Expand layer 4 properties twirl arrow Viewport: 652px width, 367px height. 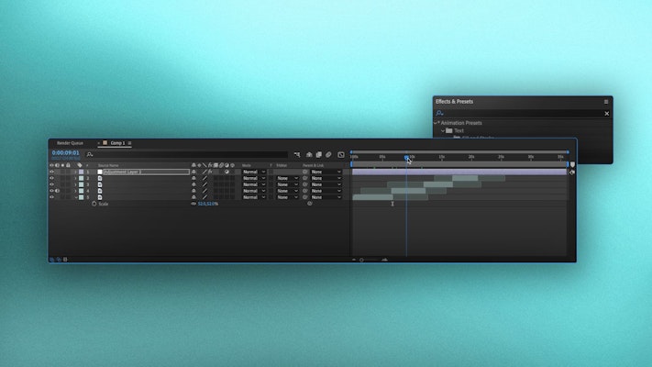(76, 191)
